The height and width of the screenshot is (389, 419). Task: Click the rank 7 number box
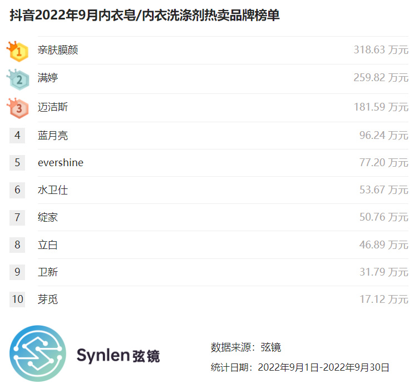point(17,217)
